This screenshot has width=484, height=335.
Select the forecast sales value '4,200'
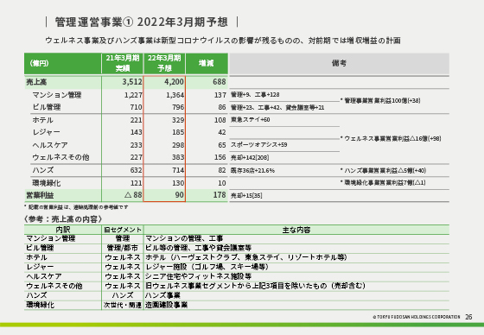(x=174, y=82)
